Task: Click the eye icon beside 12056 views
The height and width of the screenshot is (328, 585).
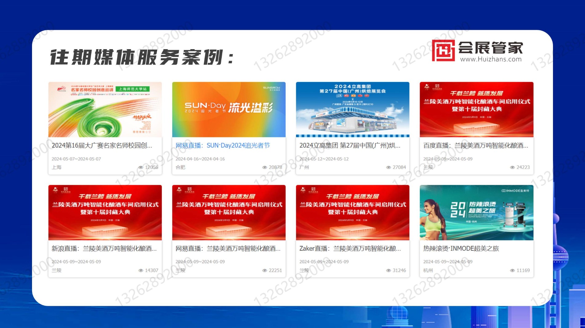Action: click(x=141, y=167)
